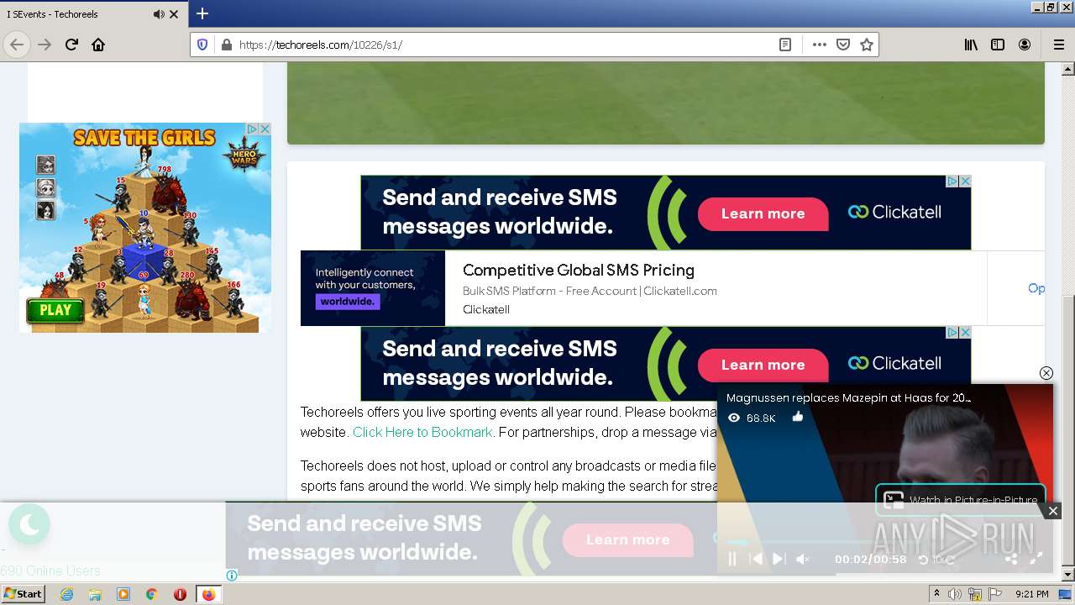
Task: Go back to the previous page
Action: coord(17,45)
